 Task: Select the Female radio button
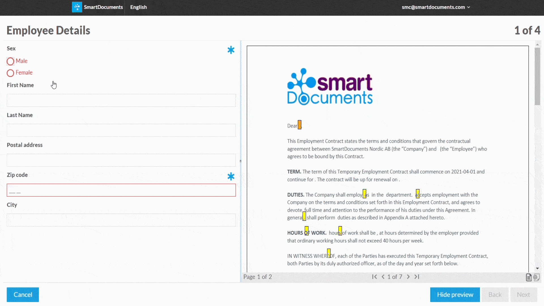(10, 73)
